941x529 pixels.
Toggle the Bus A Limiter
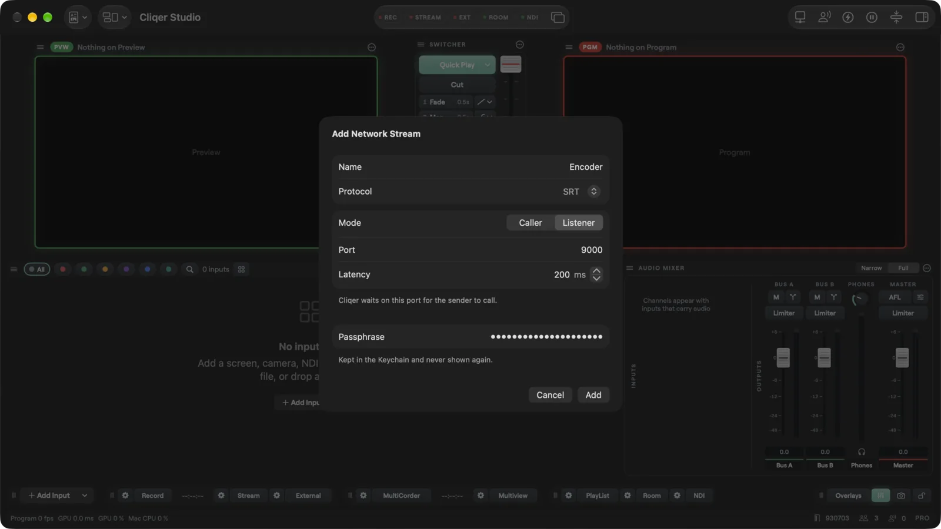(783, 313)
